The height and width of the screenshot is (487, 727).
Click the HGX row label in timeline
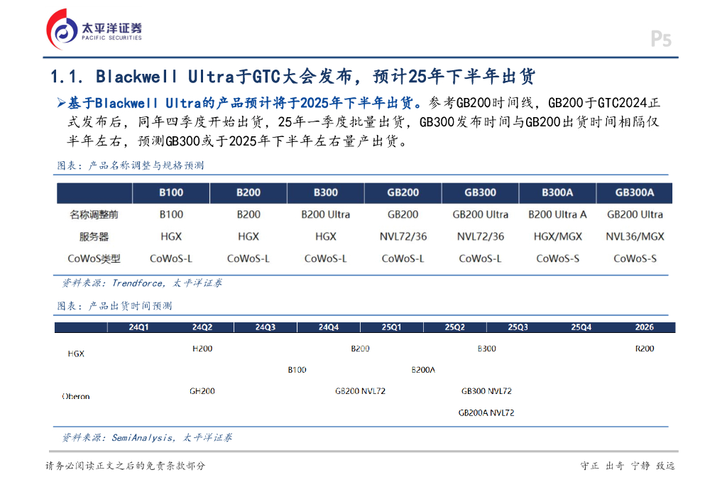click(x=76, y=354)
